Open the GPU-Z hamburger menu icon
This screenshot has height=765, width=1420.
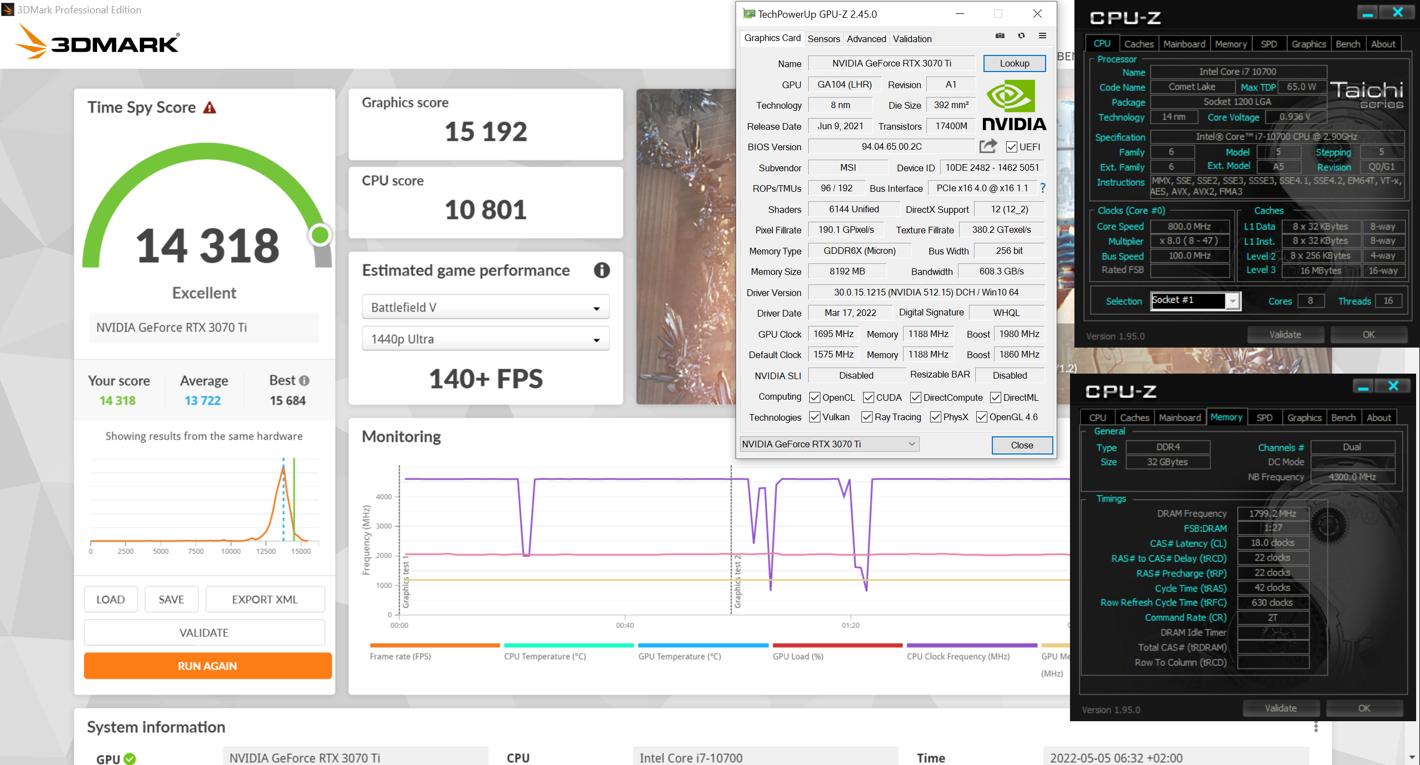[x=1042, y=36]
